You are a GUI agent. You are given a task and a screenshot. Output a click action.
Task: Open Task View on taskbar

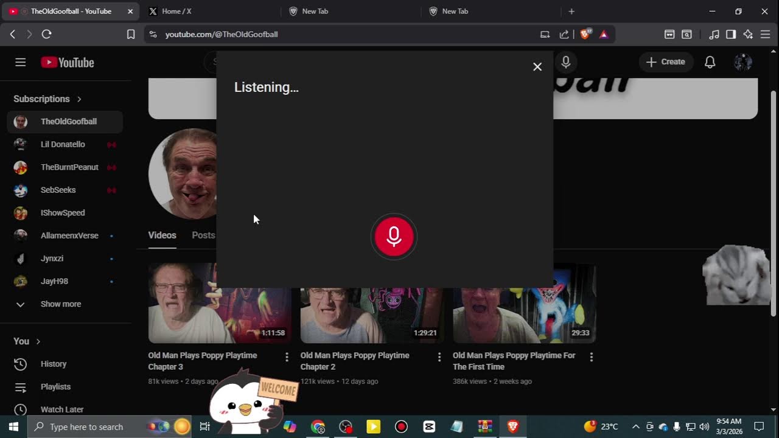pyautogui.click(x=205, y=426)
